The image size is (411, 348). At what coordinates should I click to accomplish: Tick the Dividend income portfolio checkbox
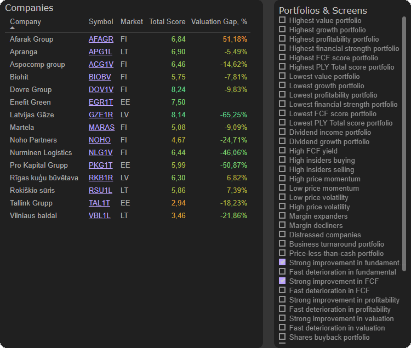click(x=282, y=132)
